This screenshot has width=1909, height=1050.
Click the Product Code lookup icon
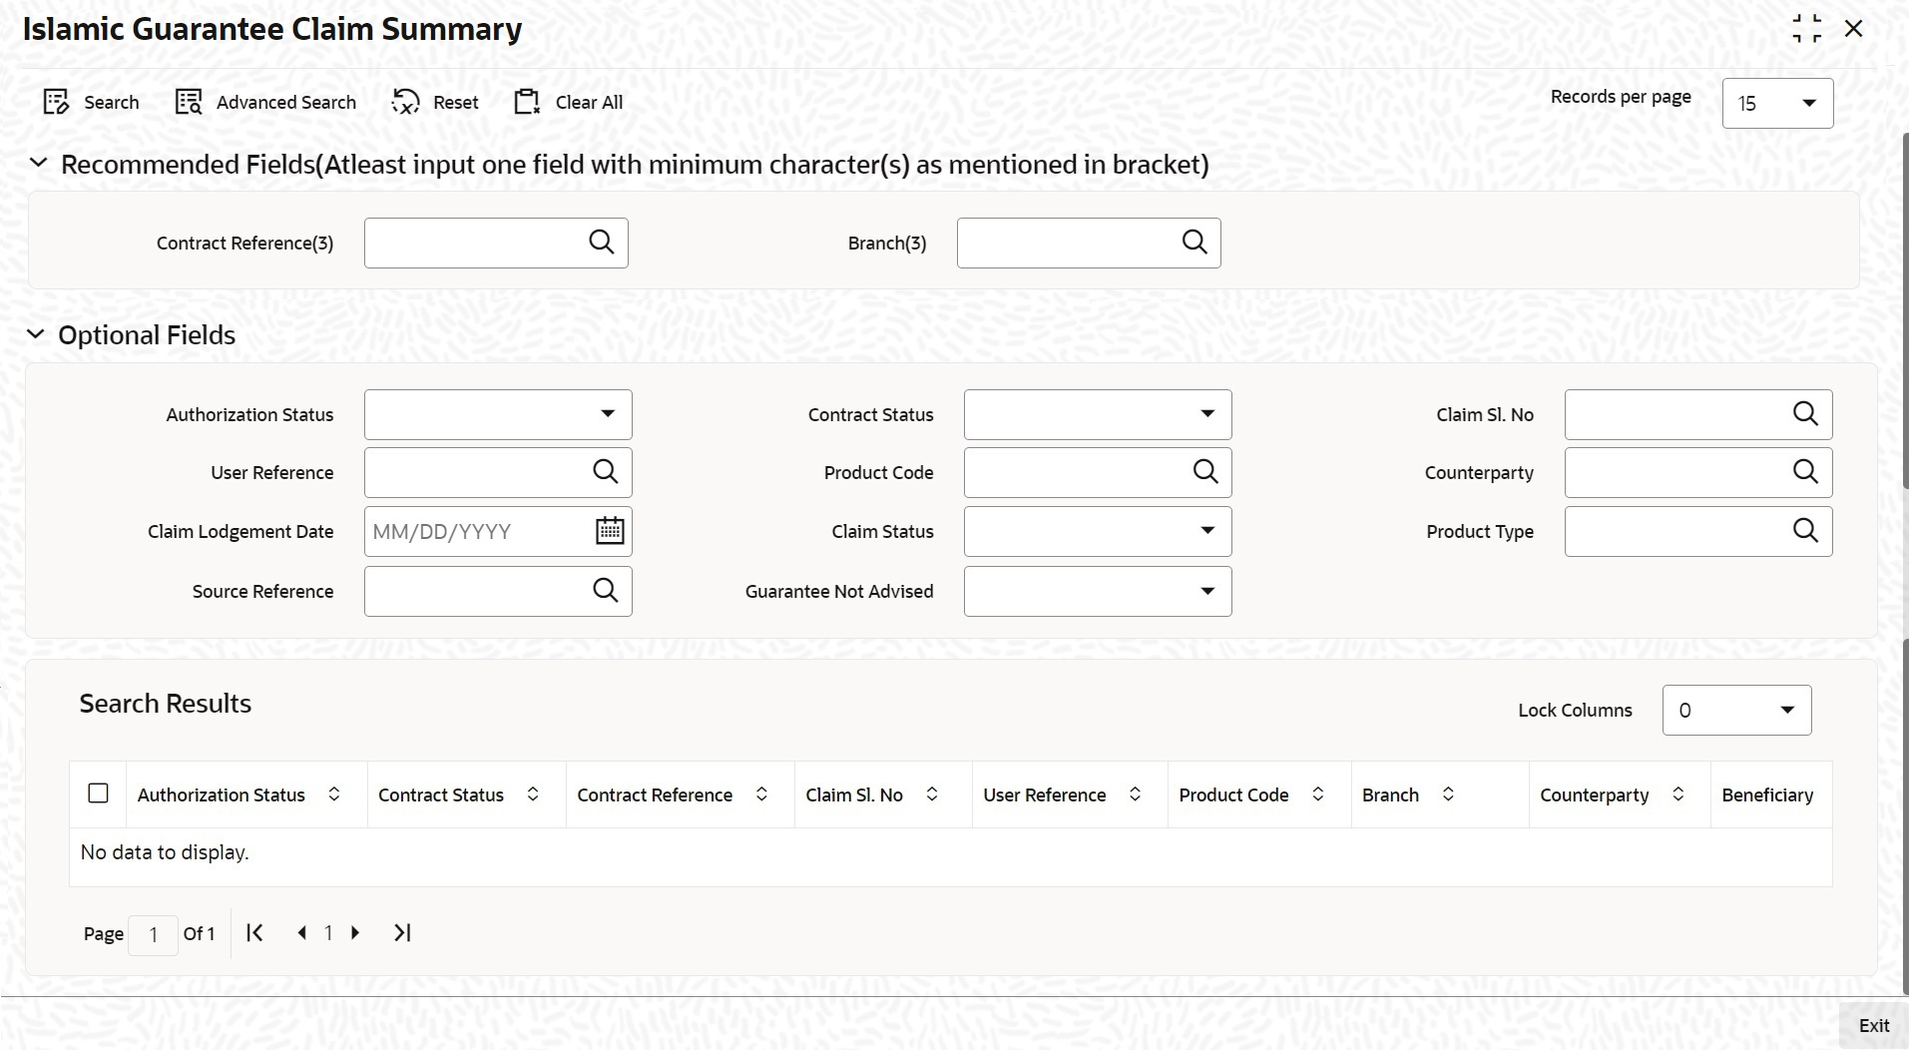tap(1205, 472)
